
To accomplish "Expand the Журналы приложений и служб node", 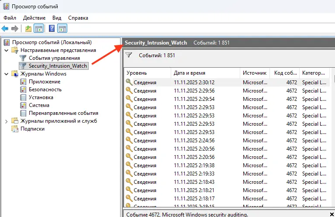I will pyautogui.click(x=6, y=121).
